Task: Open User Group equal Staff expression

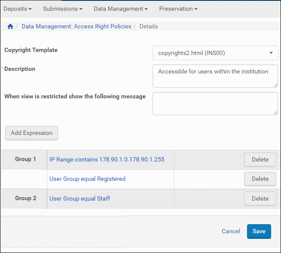Action: [x=79, y=198]
